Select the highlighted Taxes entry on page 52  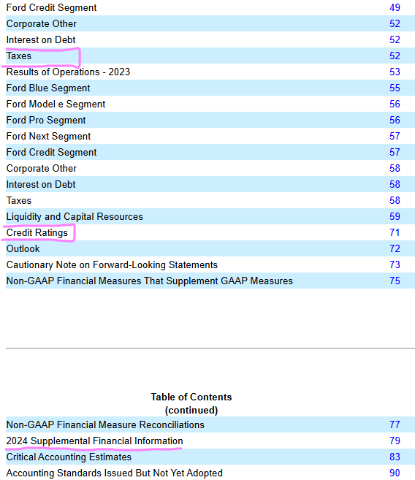19,56
